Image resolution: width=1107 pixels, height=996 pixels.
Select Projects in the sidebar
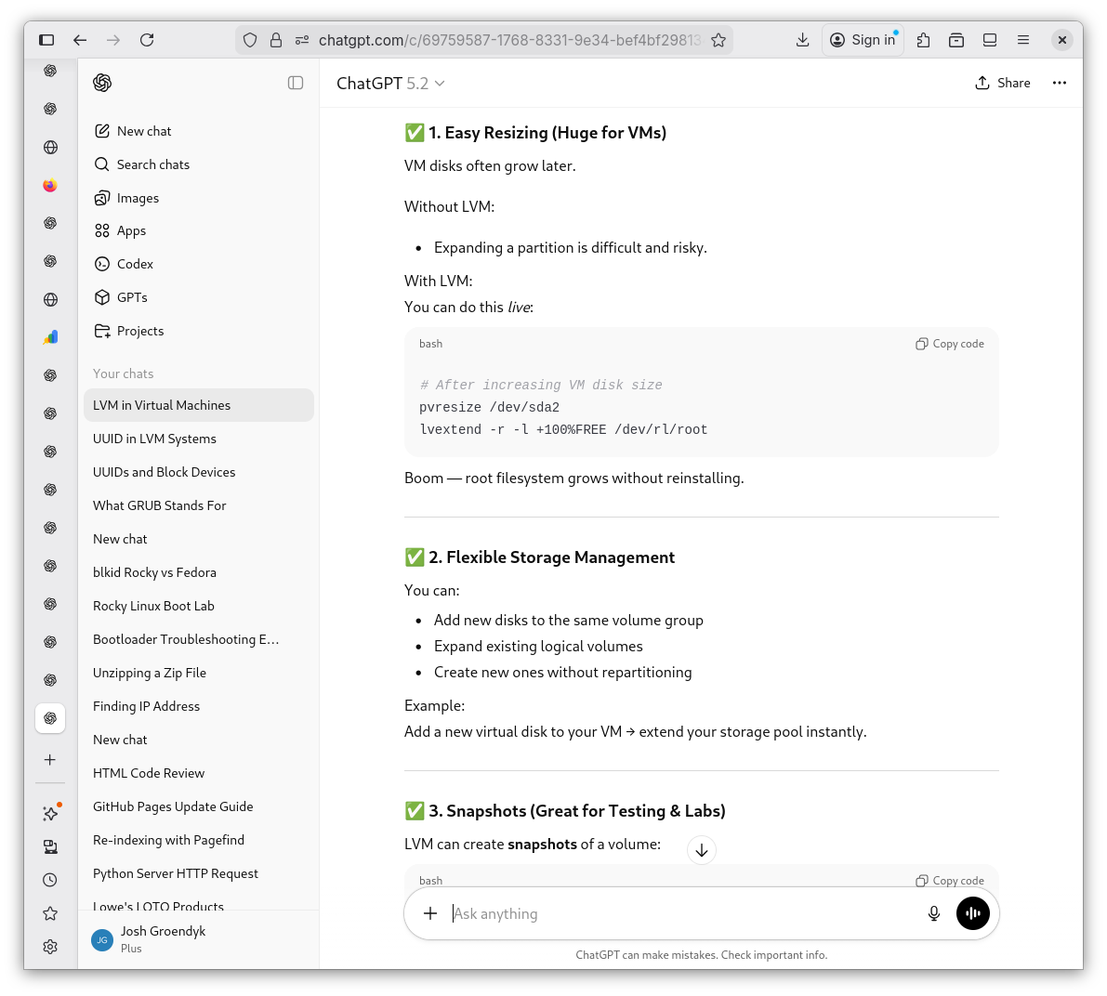click(x=139, y=331)
